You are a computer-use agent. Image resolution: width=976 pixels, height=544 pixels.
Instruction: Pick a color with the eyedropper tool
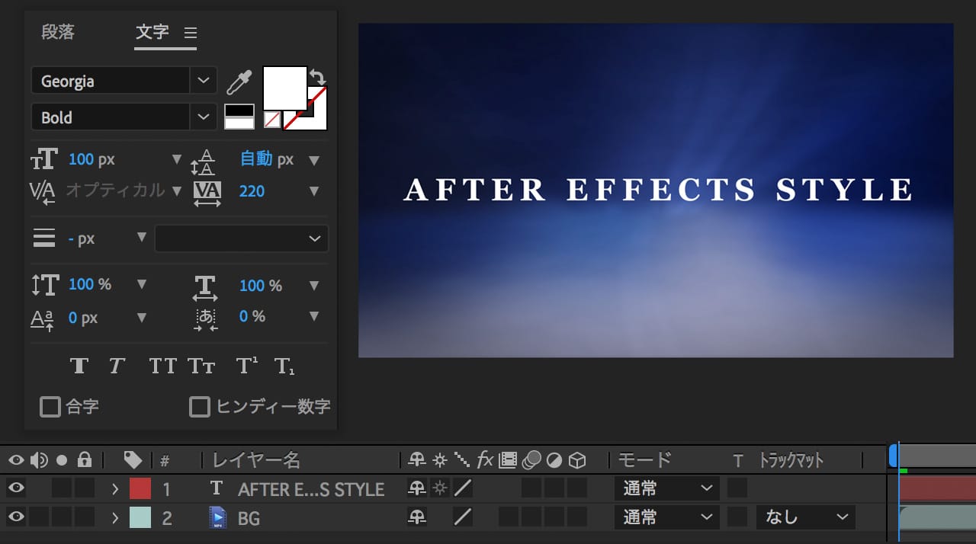239,82
